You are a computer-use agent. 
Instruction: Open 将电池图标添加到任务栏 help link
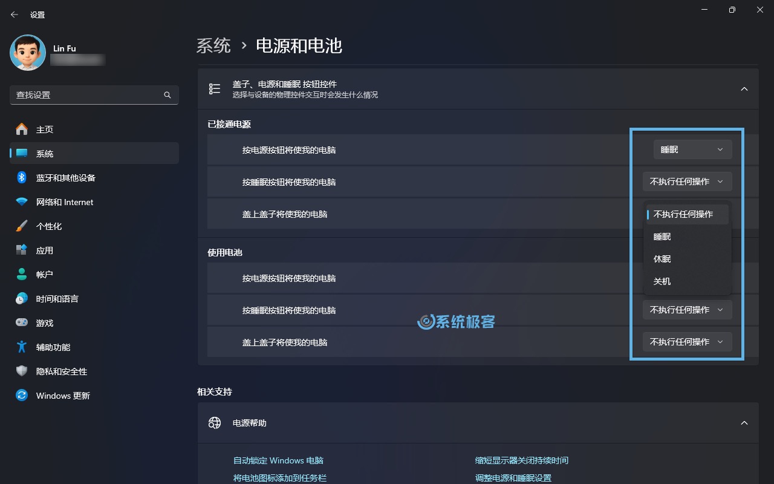tap(280, 478)
